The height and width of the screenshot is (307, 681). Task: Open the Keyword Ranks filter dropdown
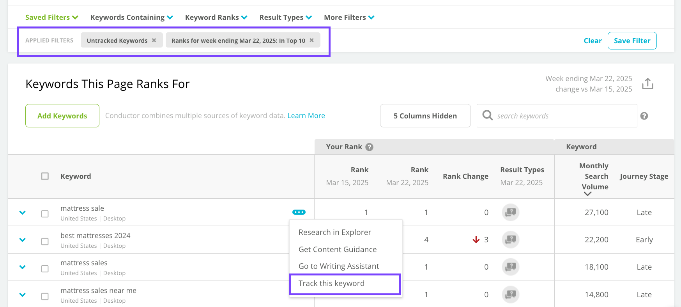coord(216,18)
